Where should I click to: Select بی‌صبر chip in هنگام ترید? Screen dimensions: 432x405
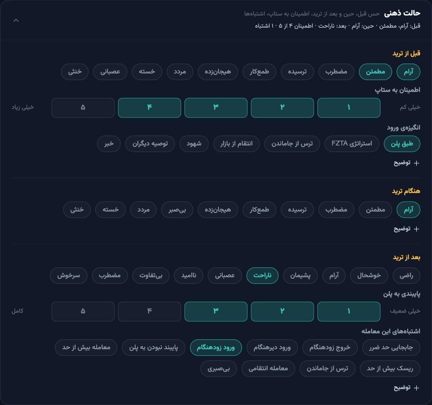177,210
